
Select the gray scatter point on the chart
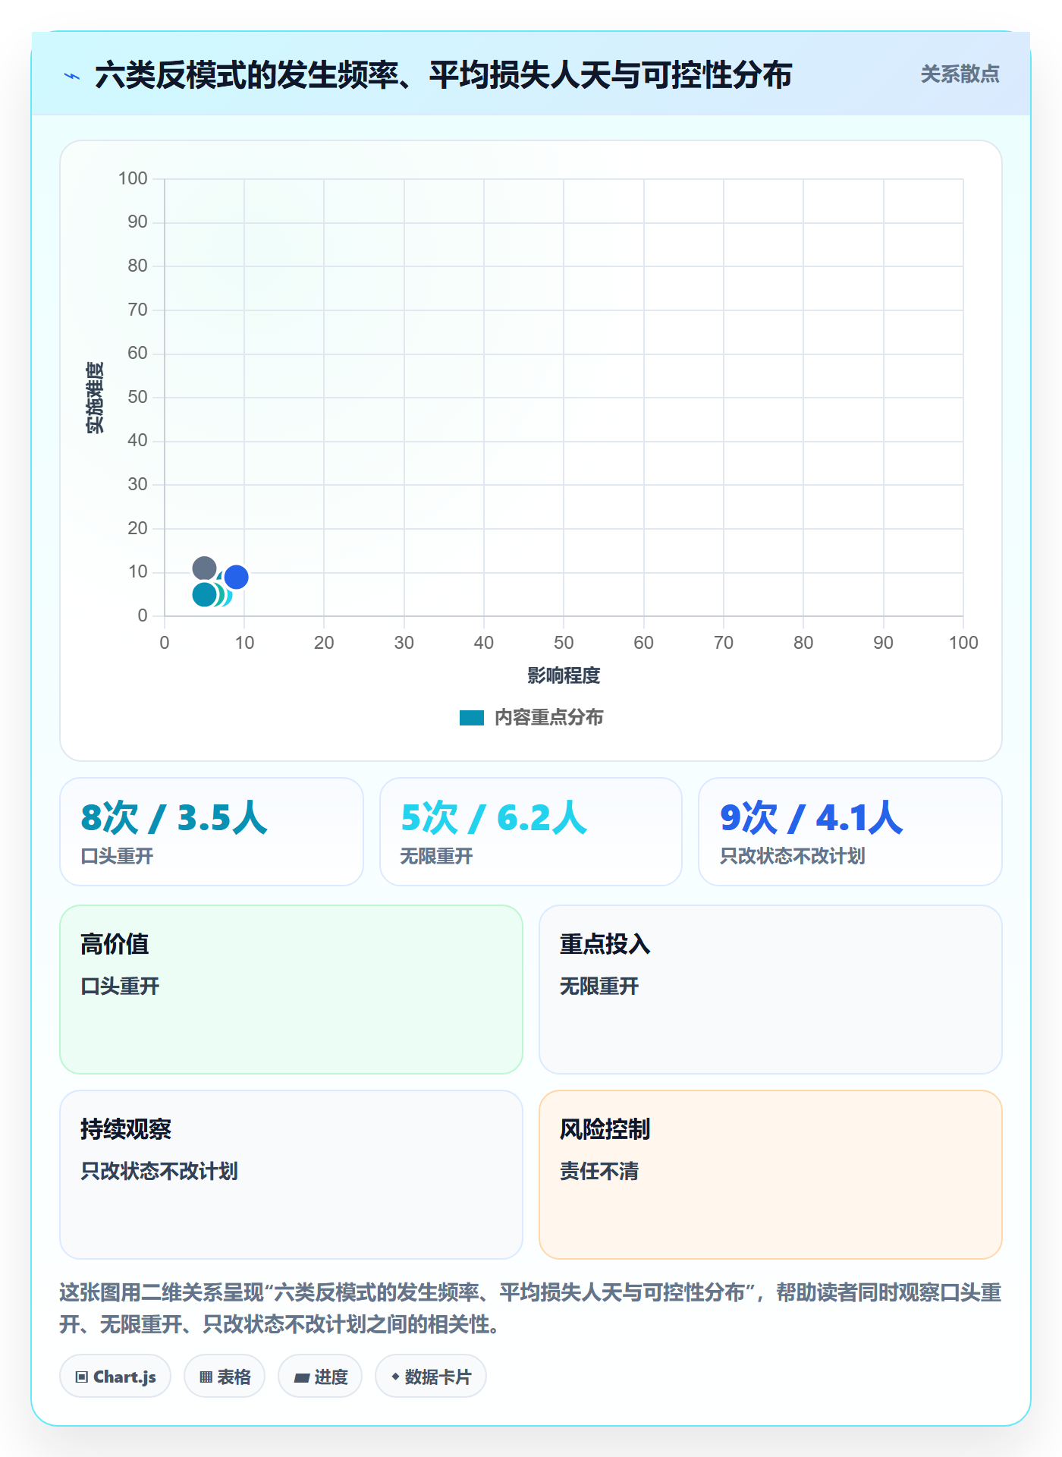(204, 568)
